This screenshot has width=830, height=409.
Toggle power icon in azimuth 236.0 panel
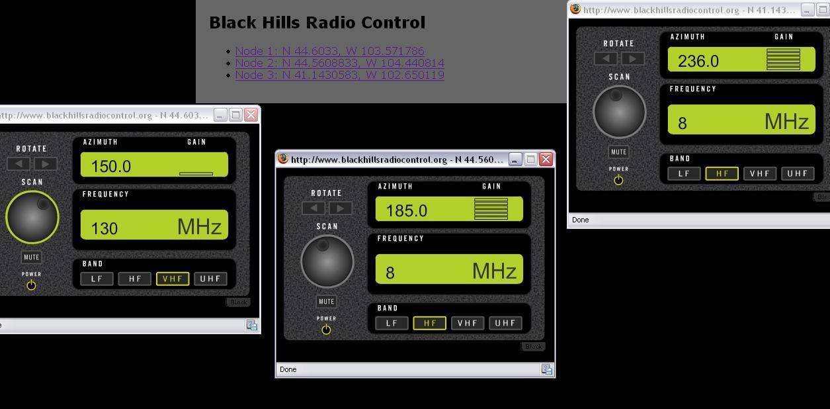click(618, 180)
